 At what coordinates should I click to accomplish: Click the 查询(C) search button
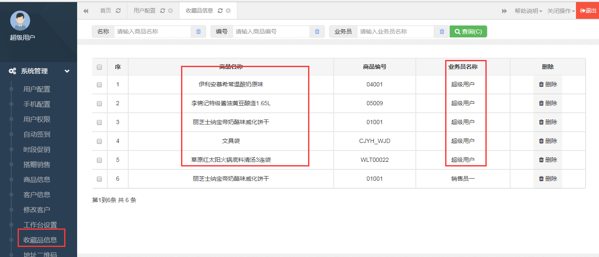coord(468,31)
